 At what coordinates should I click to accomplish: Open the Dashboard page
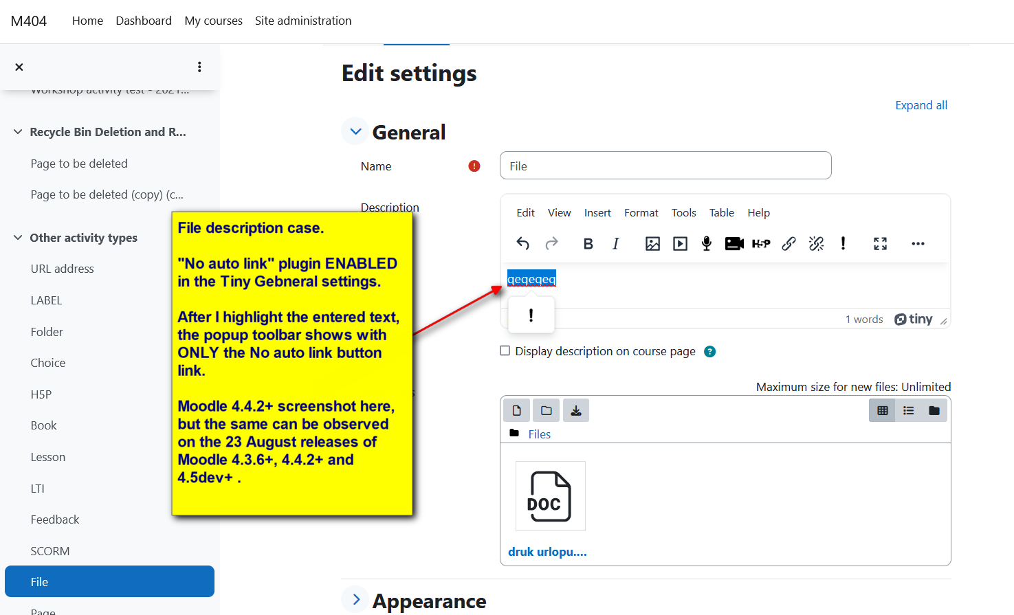click(144, 21)
